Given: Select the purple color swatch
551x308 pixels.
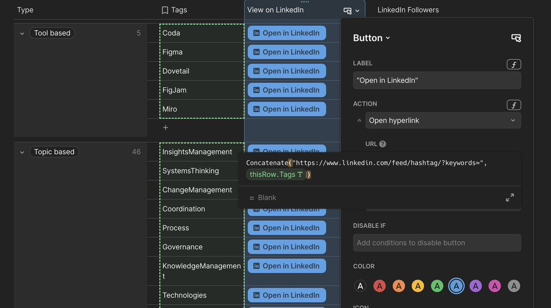Looking at the screenshot, I should (475, 286).
